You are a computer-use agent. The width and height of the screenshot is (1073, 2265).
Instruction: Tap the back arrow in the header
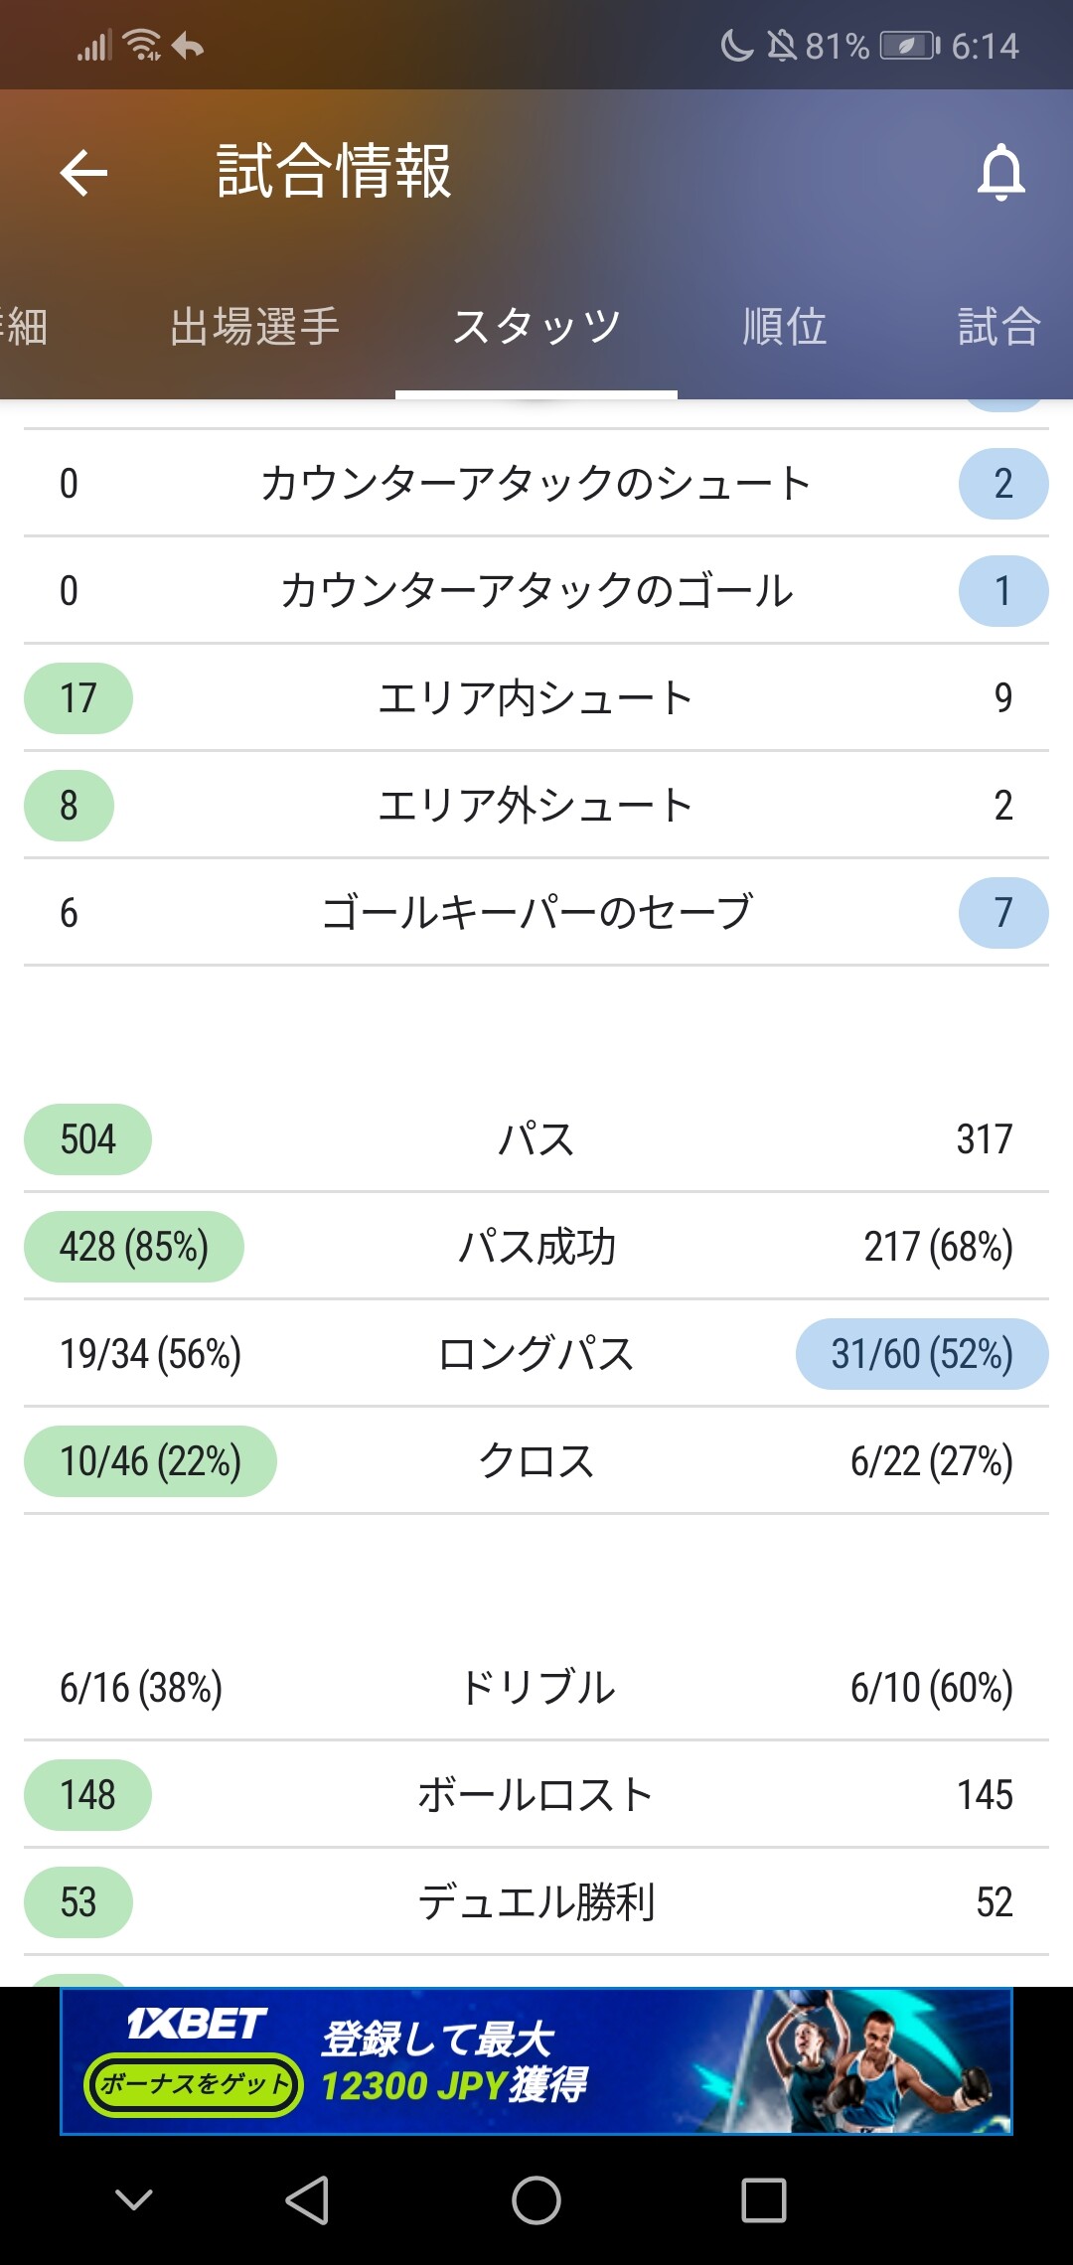83,173
